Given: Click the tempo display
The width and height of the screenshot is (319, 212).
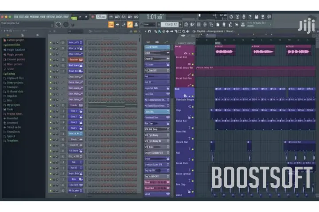Looking at the screenshot, I should point(101,17).
